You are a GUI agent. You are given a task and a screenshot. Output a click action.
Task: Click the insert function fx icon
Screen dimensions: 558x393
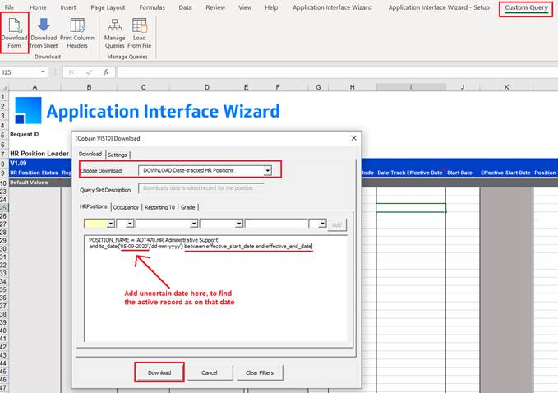pos(106,72)
